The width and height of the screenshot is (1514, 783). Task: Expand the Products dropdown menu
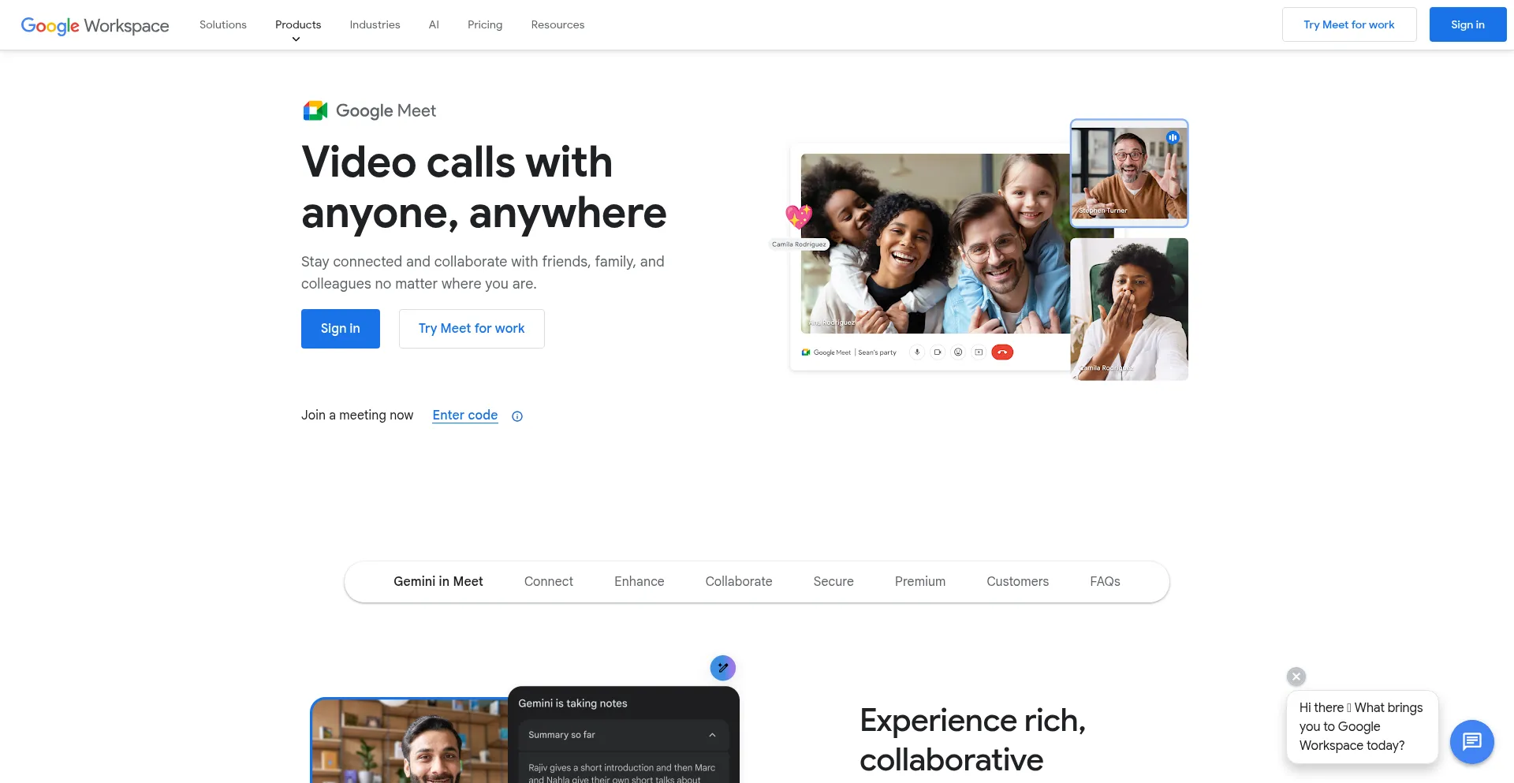click(x=298, y=25)
